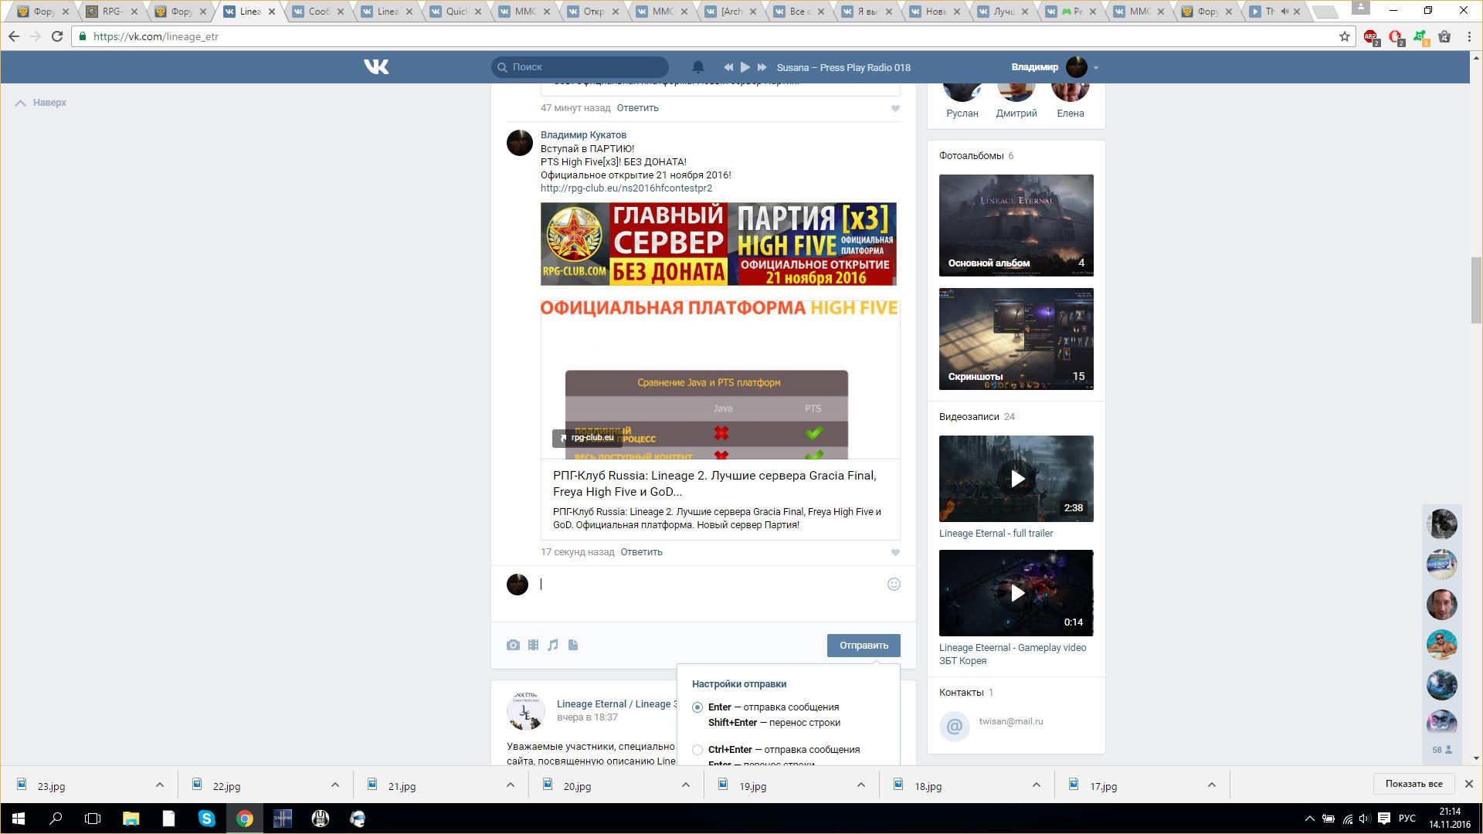This screenshot has width=1483, height=834.
Task: Open the emoji smiley picker
Action: click(894, 585)
